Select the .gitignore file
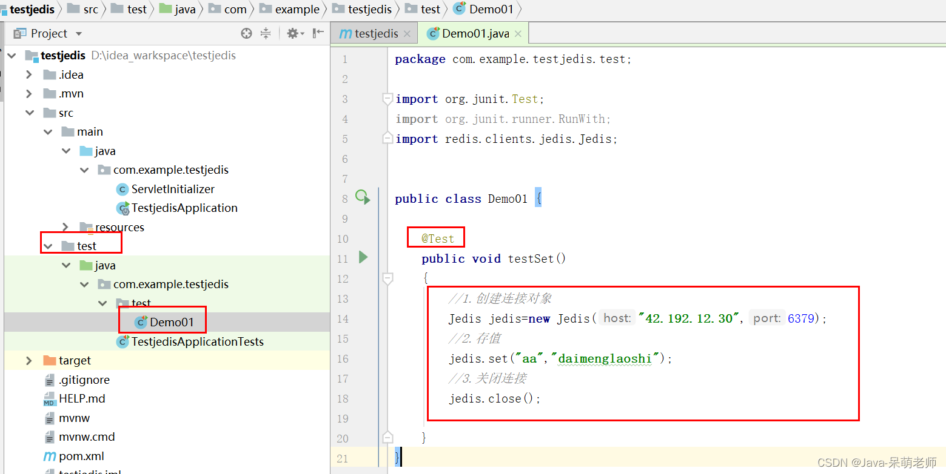946x474 pixels. tap(84, 380)
